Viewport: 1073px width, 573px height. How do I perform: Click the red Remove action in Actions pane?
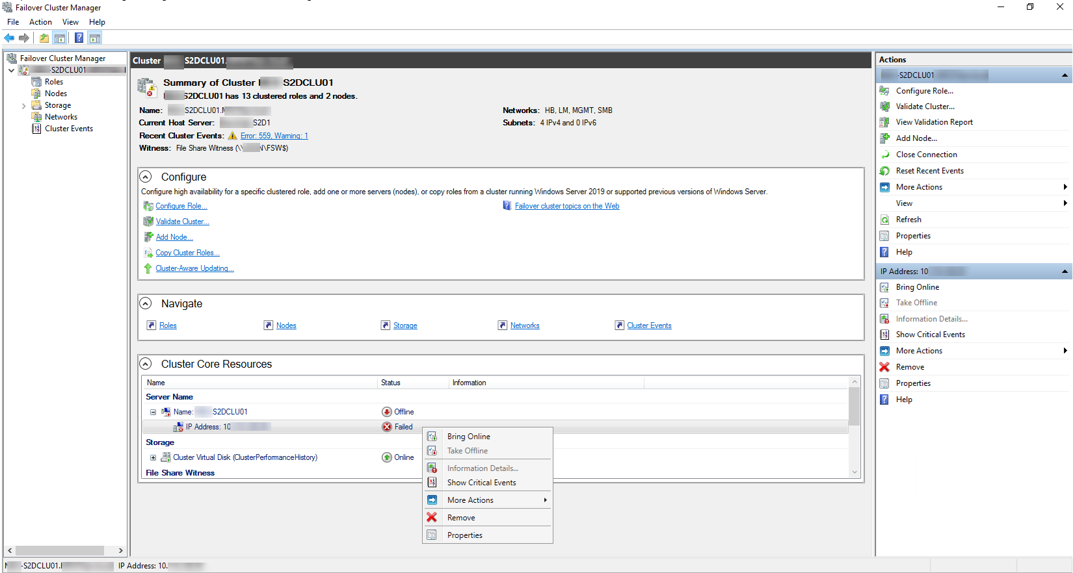click(x=910, y=367)
